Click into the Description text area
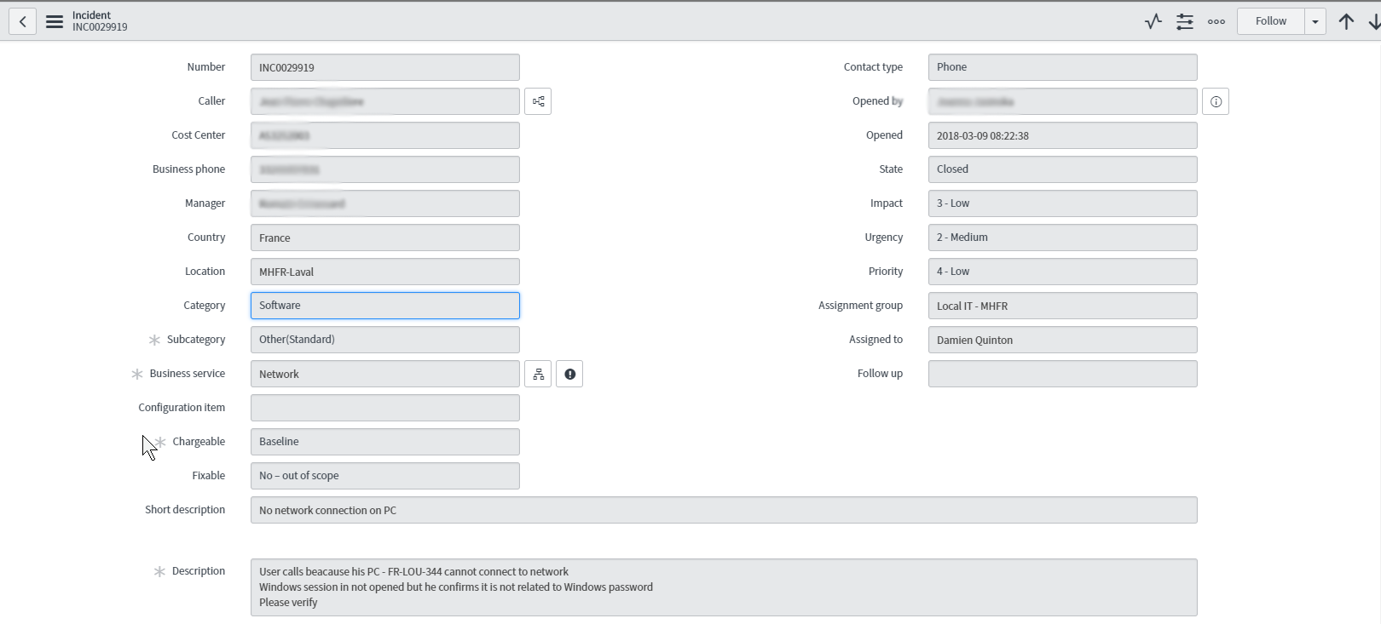This screenshot has height=624, width=1381. tap(723, 587)
